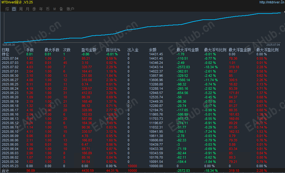Screen dimensions: 285x173
Task: Click the 10000 deposit in 2025.05.23 row
Action: 132,166
